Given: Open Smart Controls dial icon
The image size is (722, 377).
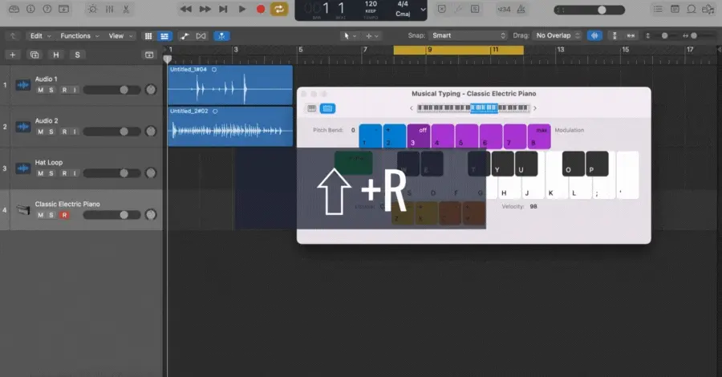Looking at the screenshot, I should pos(92,9).
